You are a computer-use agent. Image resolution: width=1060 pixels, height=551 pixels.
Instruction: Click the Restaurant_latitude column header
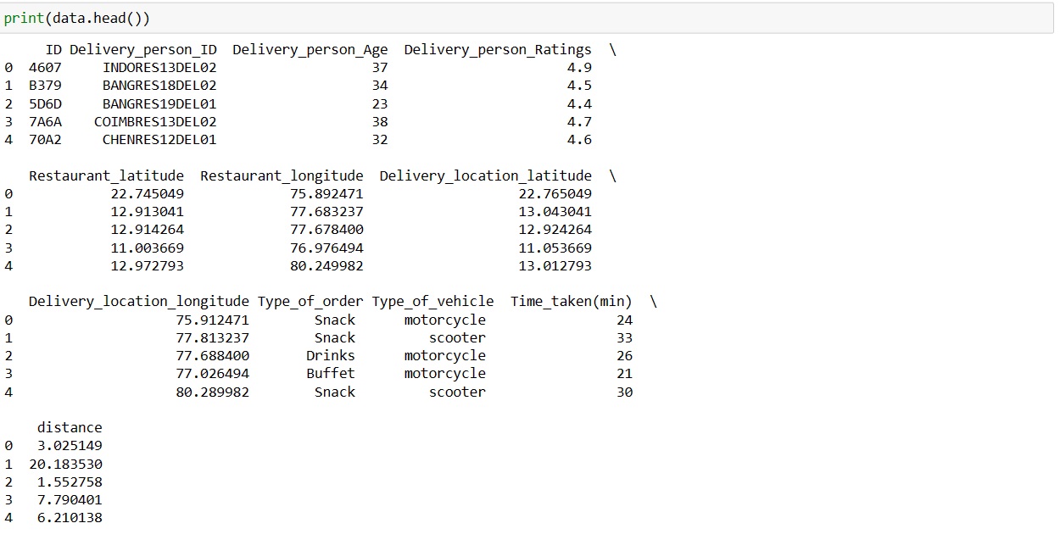click(x=106, y=176)
